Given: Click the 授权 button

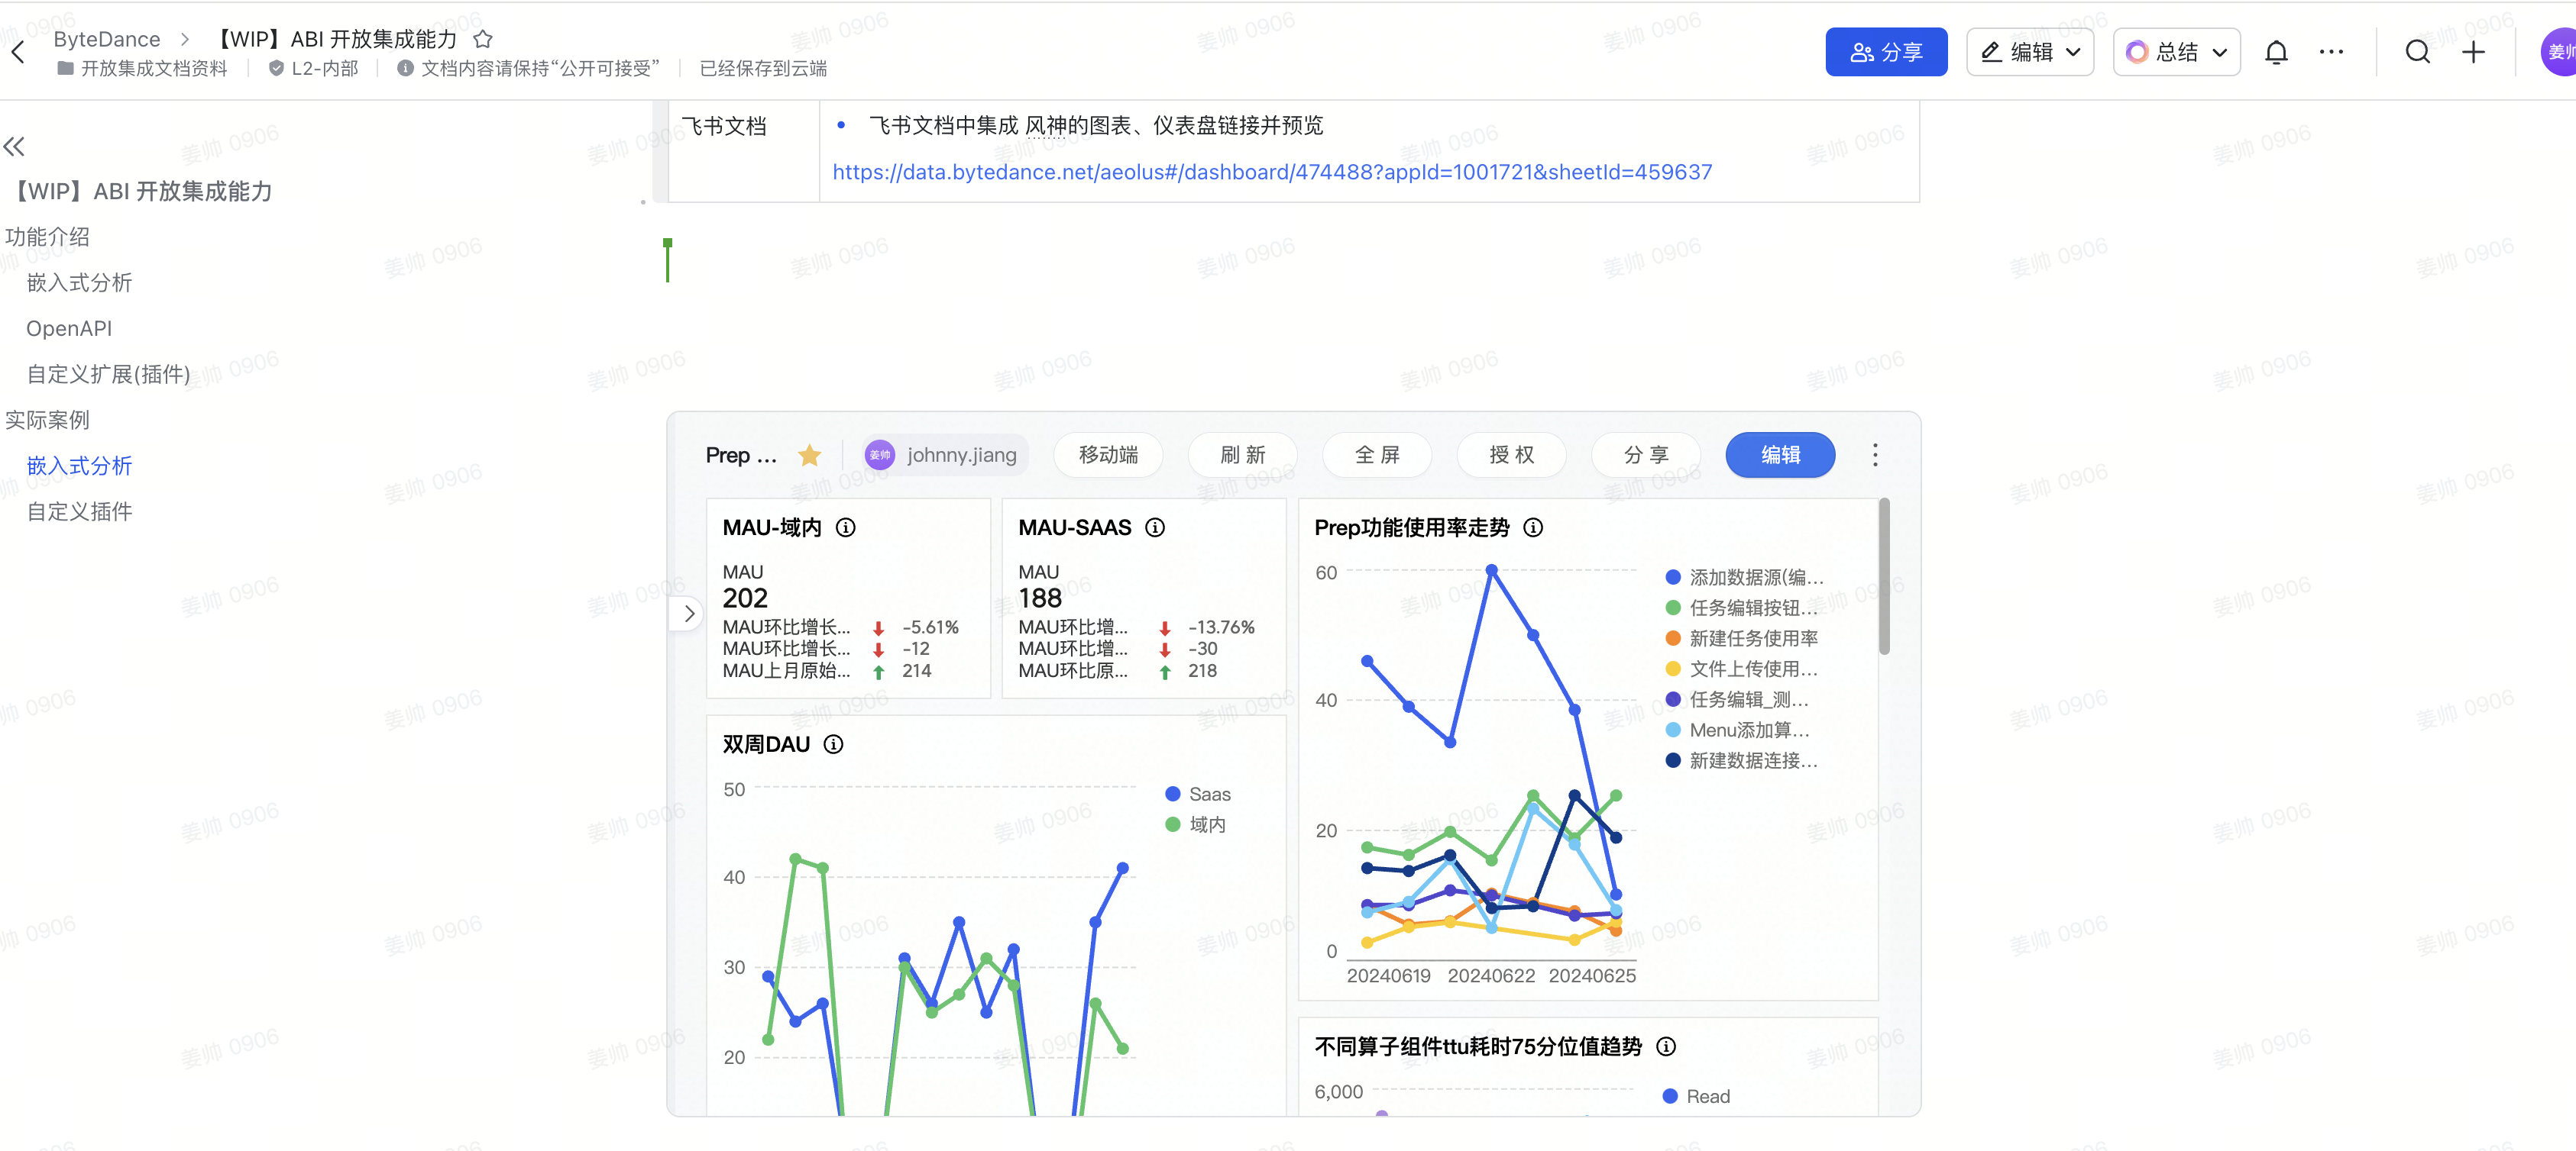Looking at the screenshot, I should coord(1511,456).
